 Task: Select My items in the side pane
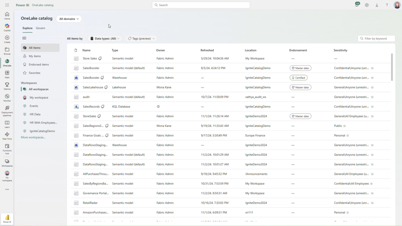coord(40,56)
